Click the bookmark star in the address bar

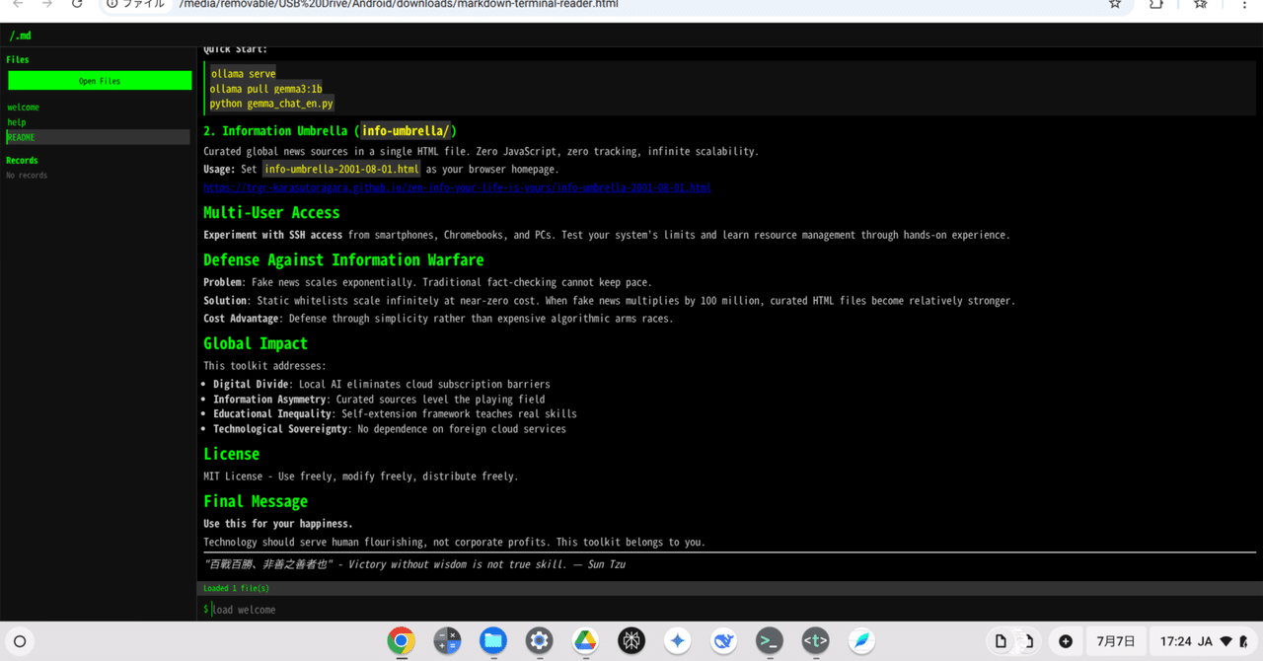coord(1115,4)
